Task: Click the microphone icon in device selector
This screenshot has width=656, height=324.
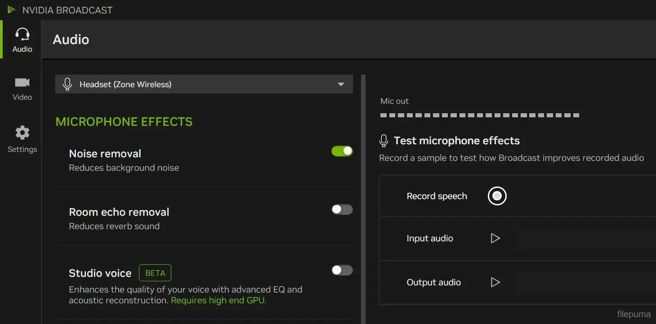Action: pyautogui.click(x=67, y=84)
